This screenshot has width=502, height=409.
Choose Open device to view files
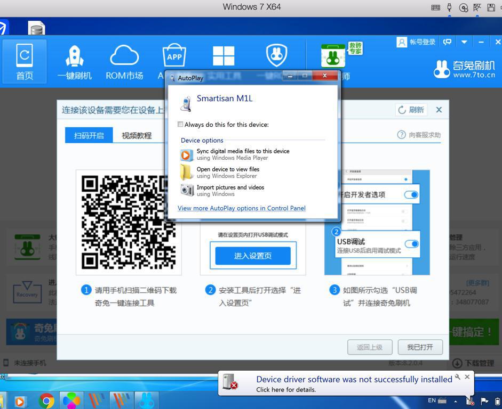[x=220, y=173]
